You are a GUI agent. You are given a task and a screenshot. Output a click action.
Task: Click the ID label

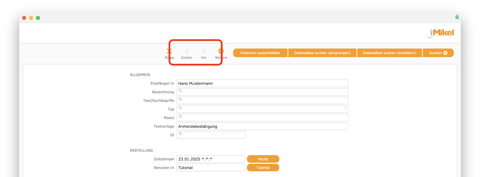[172, 135]
